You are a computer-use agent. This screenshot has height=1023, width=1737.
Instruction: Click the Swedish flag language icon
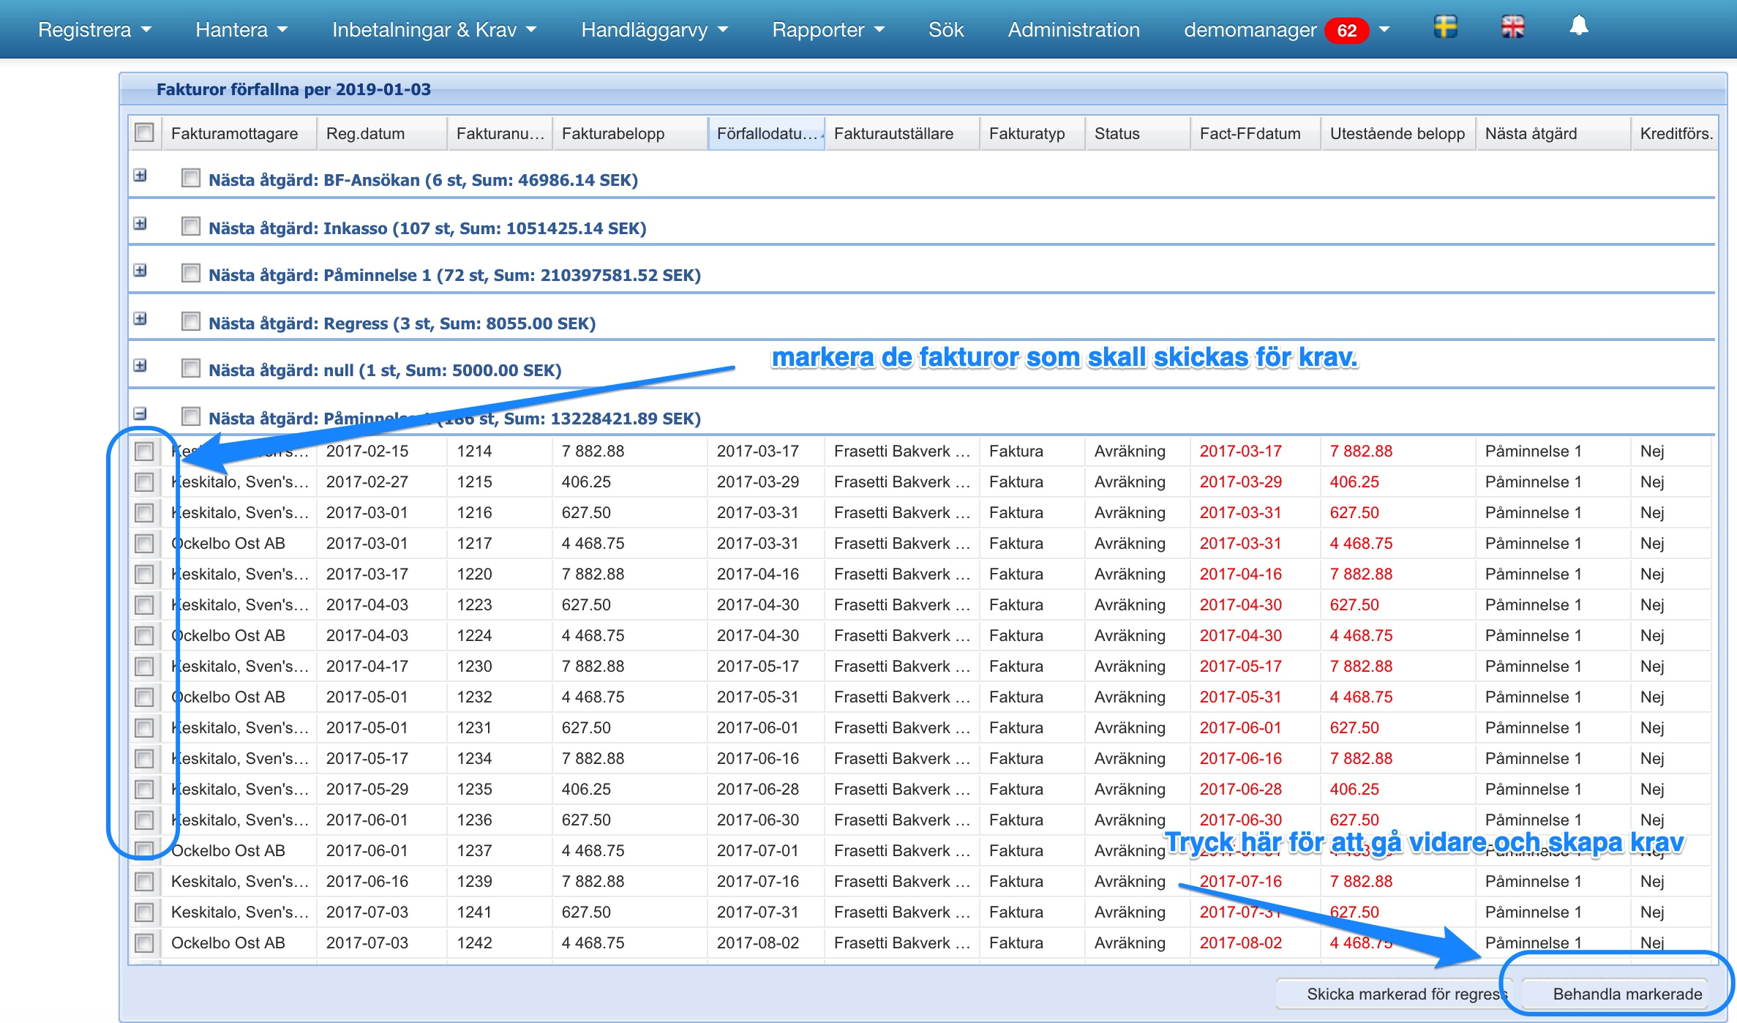(1445, 28)
